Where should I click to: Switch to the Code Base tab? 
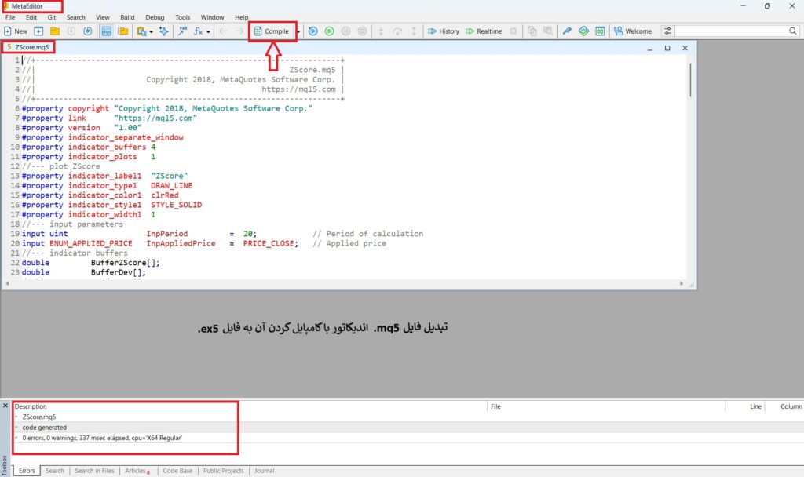coord(177,471)
